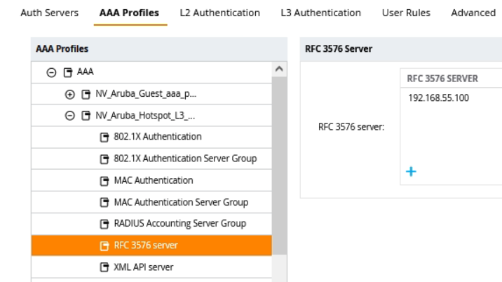Expand the NV_Aruba_Guest_aaa_p profile node

68,93
